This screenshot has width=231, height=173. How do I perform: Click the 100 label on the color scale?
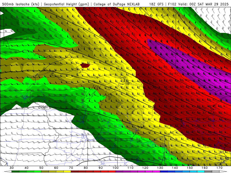116,168
